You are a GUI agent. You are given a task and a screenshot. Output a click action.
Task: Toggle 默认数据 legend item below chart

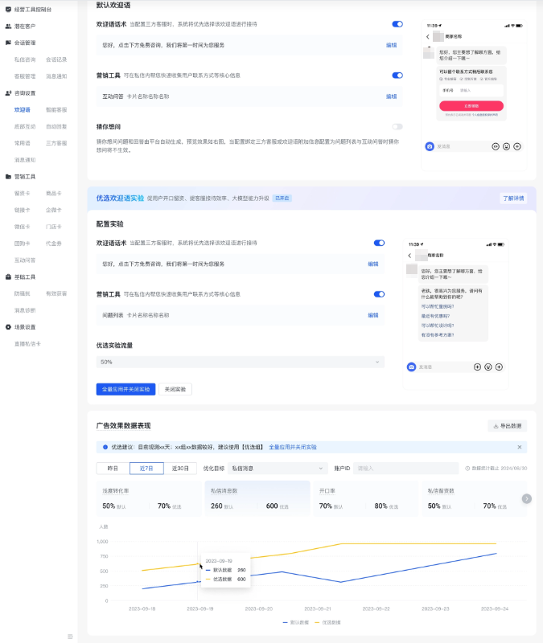click(295, 622)
